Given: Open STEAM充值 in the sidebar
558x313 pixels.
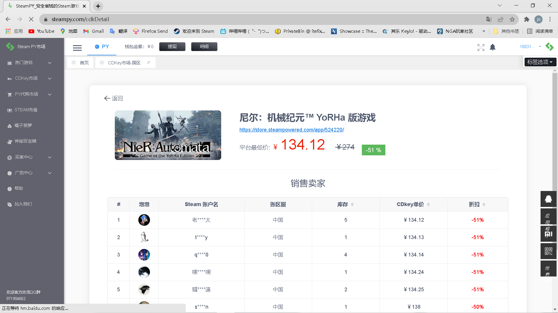Looking at the screenshot, I should 26,110.
